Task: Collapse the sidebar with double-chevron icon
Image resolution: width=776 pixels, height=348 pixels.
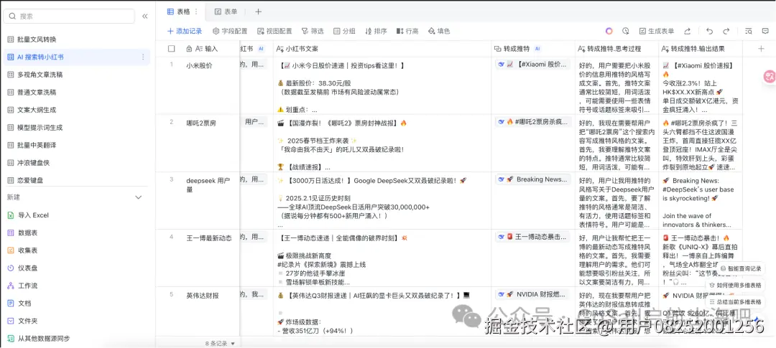Action: click(145, 17)
